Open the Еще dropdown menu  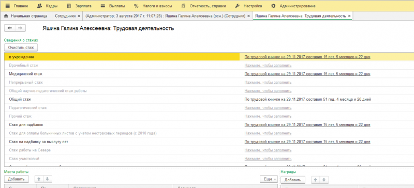pyautogui.click(x=269, y=179)
